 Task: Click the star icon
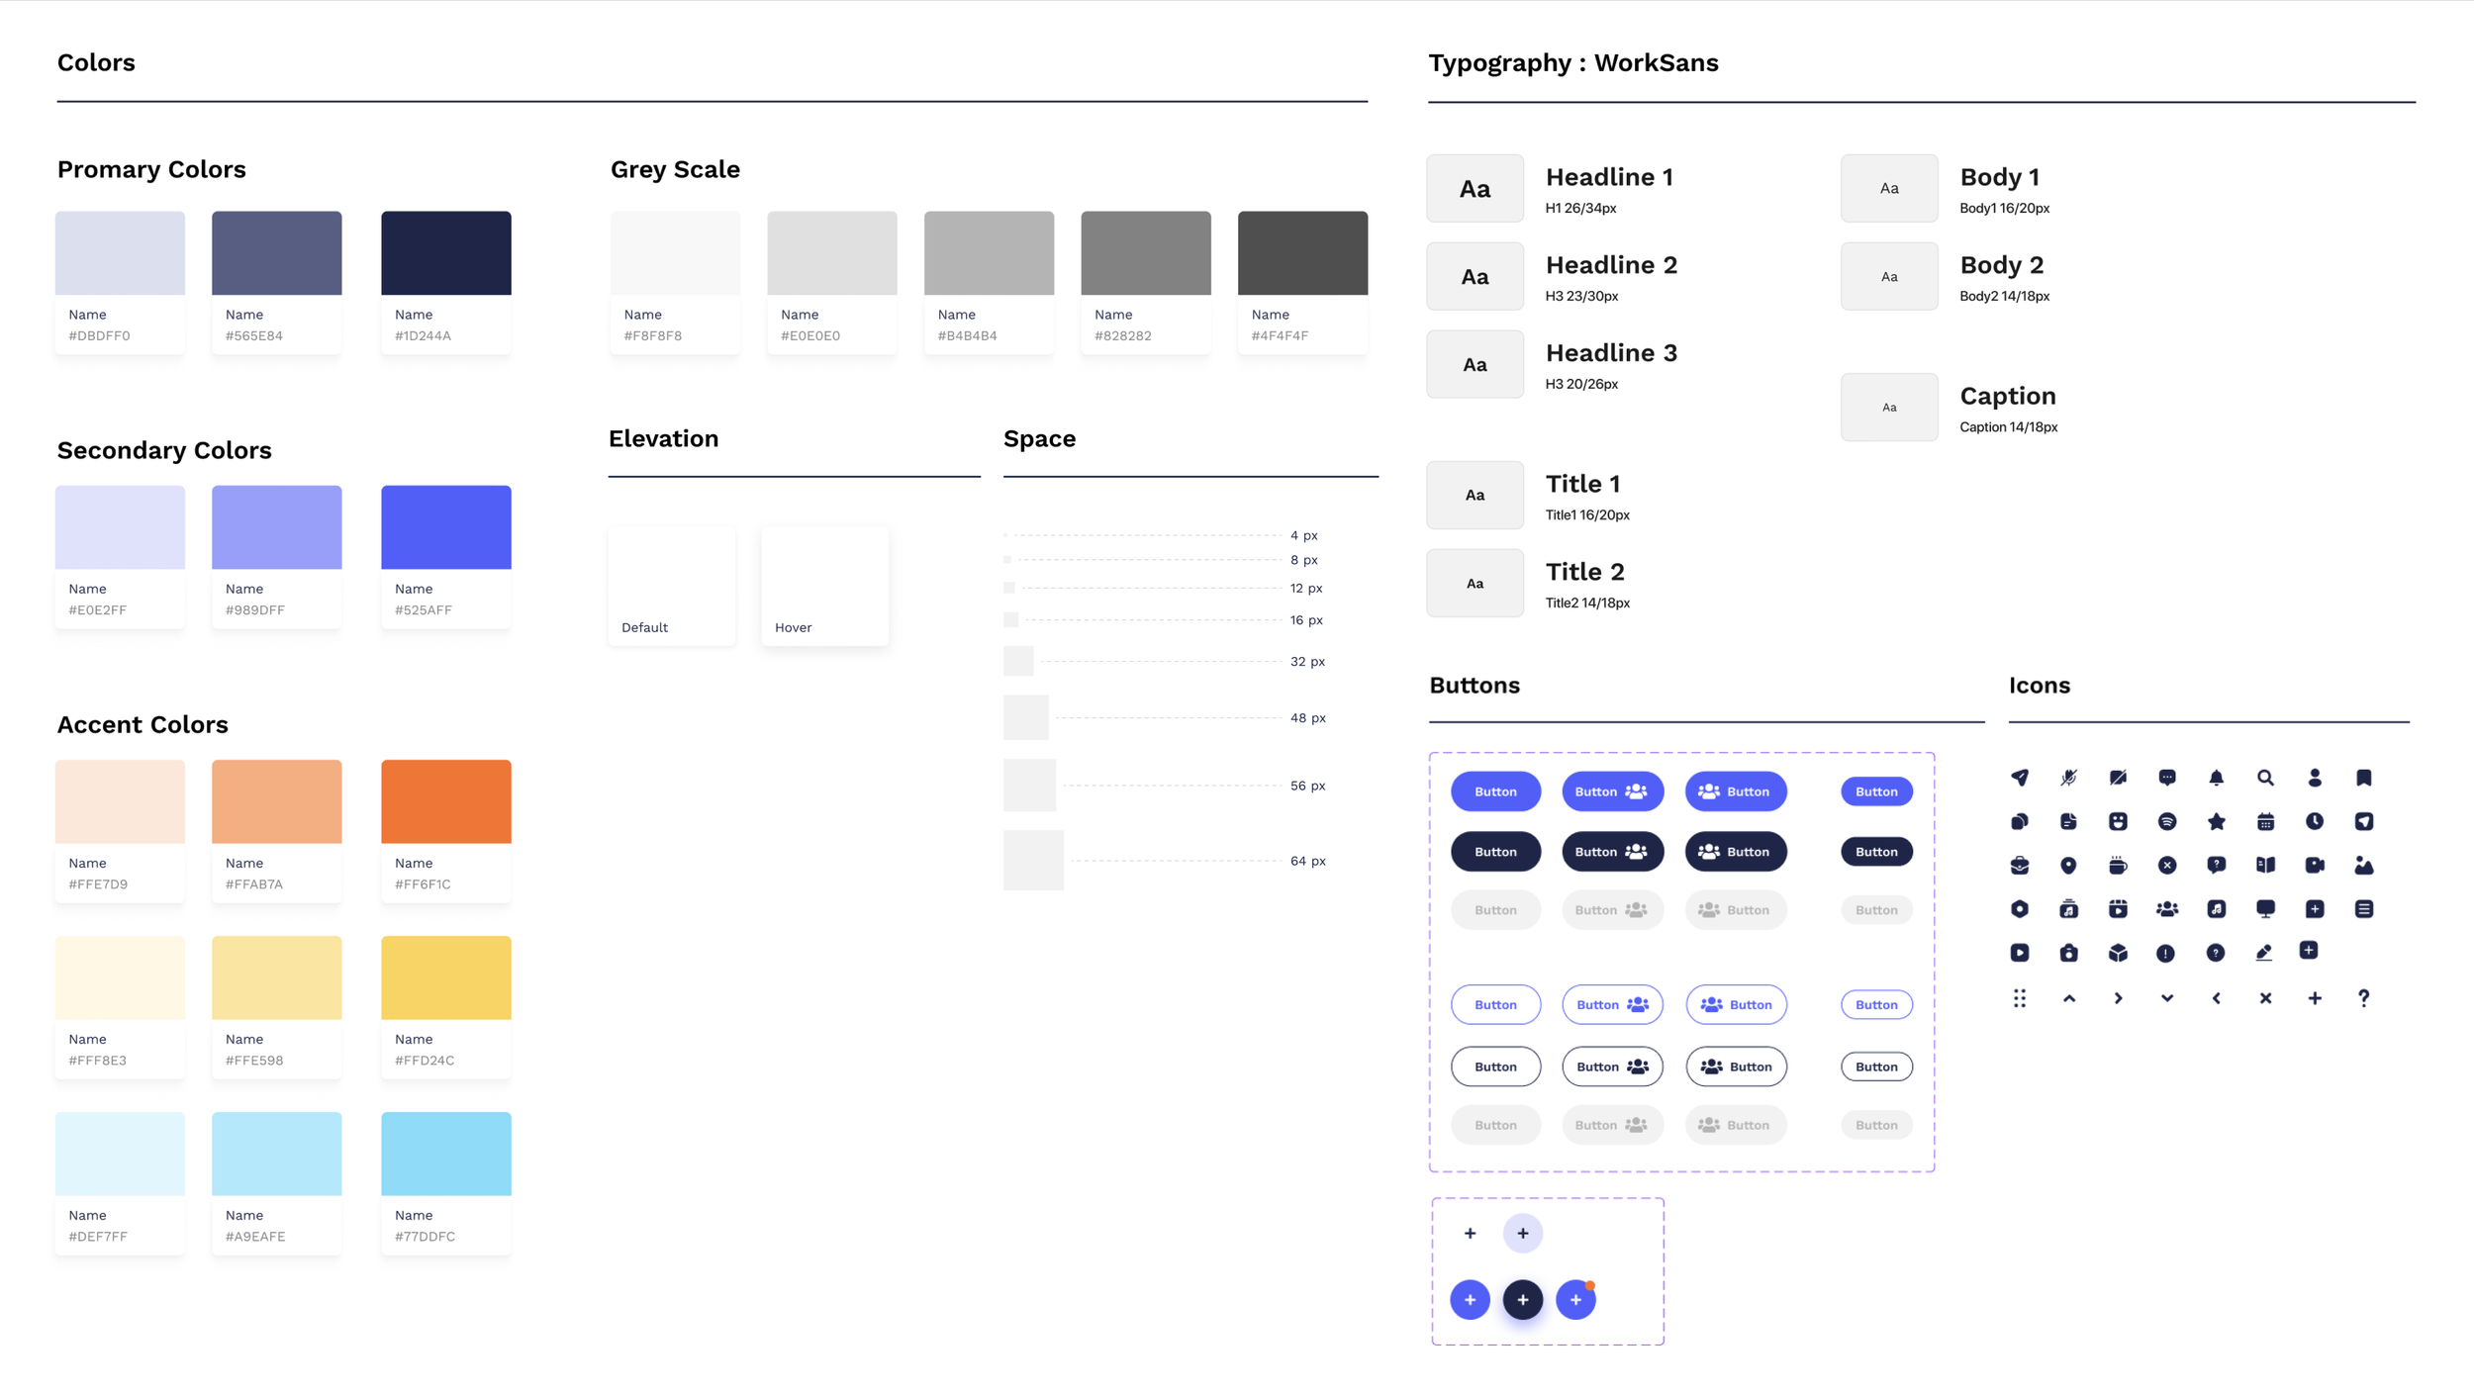[x=2216, y=821]
